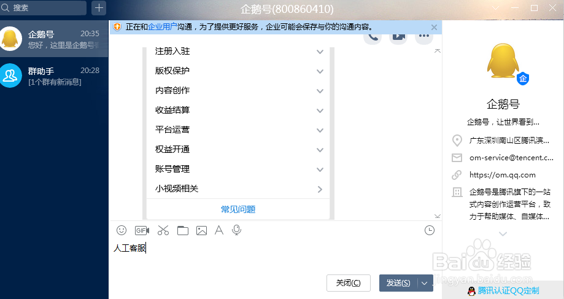Click the 企鹅号 name in profile panel
564x299 pixels.
(503, 104)
